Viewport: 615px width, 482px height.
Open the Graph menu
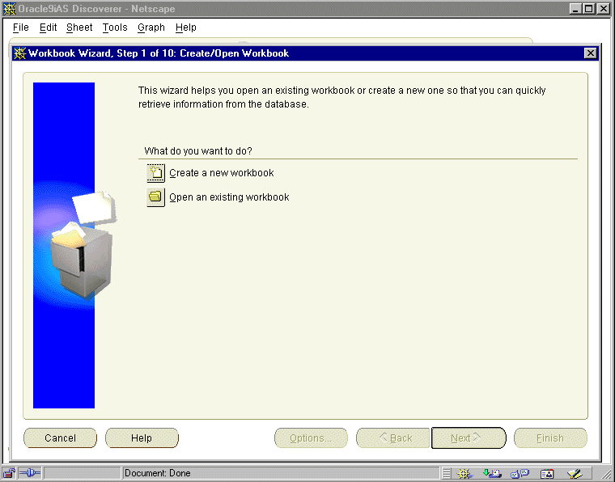pyautogui.click(x=151, y=27)
